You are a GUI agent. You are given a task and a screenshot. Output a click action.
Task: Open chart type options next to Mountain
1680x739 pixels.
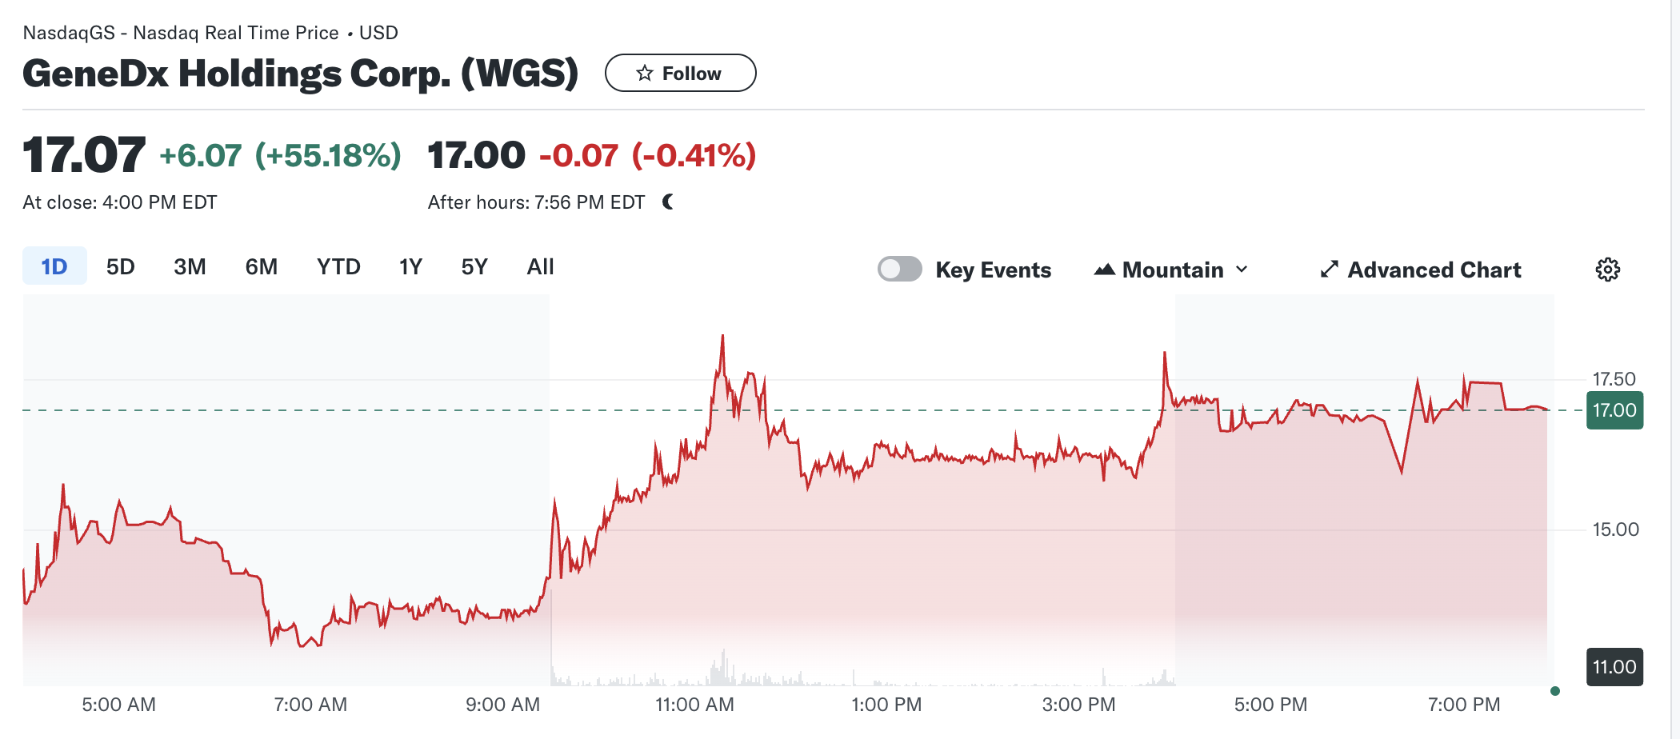tap(1241, 270)
